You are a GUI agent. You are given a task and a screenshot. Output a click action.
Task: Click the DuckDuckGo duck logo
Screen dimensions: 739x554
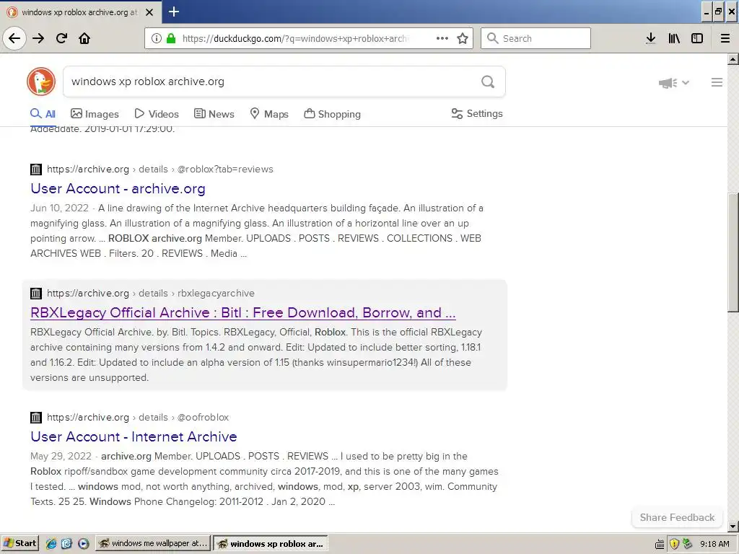(41, 82)
